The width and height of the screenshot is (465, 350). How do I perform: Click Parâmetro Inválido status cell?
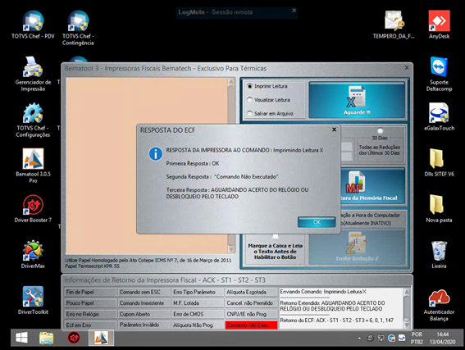pyautogui.click(x=144, y=325)
